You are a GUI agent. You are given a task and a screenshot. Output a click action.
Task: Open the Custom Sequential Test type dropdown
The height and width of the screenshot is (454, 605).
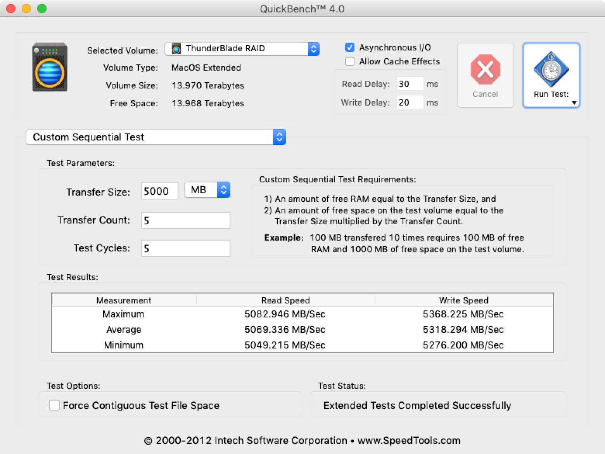tap(156, 137)
